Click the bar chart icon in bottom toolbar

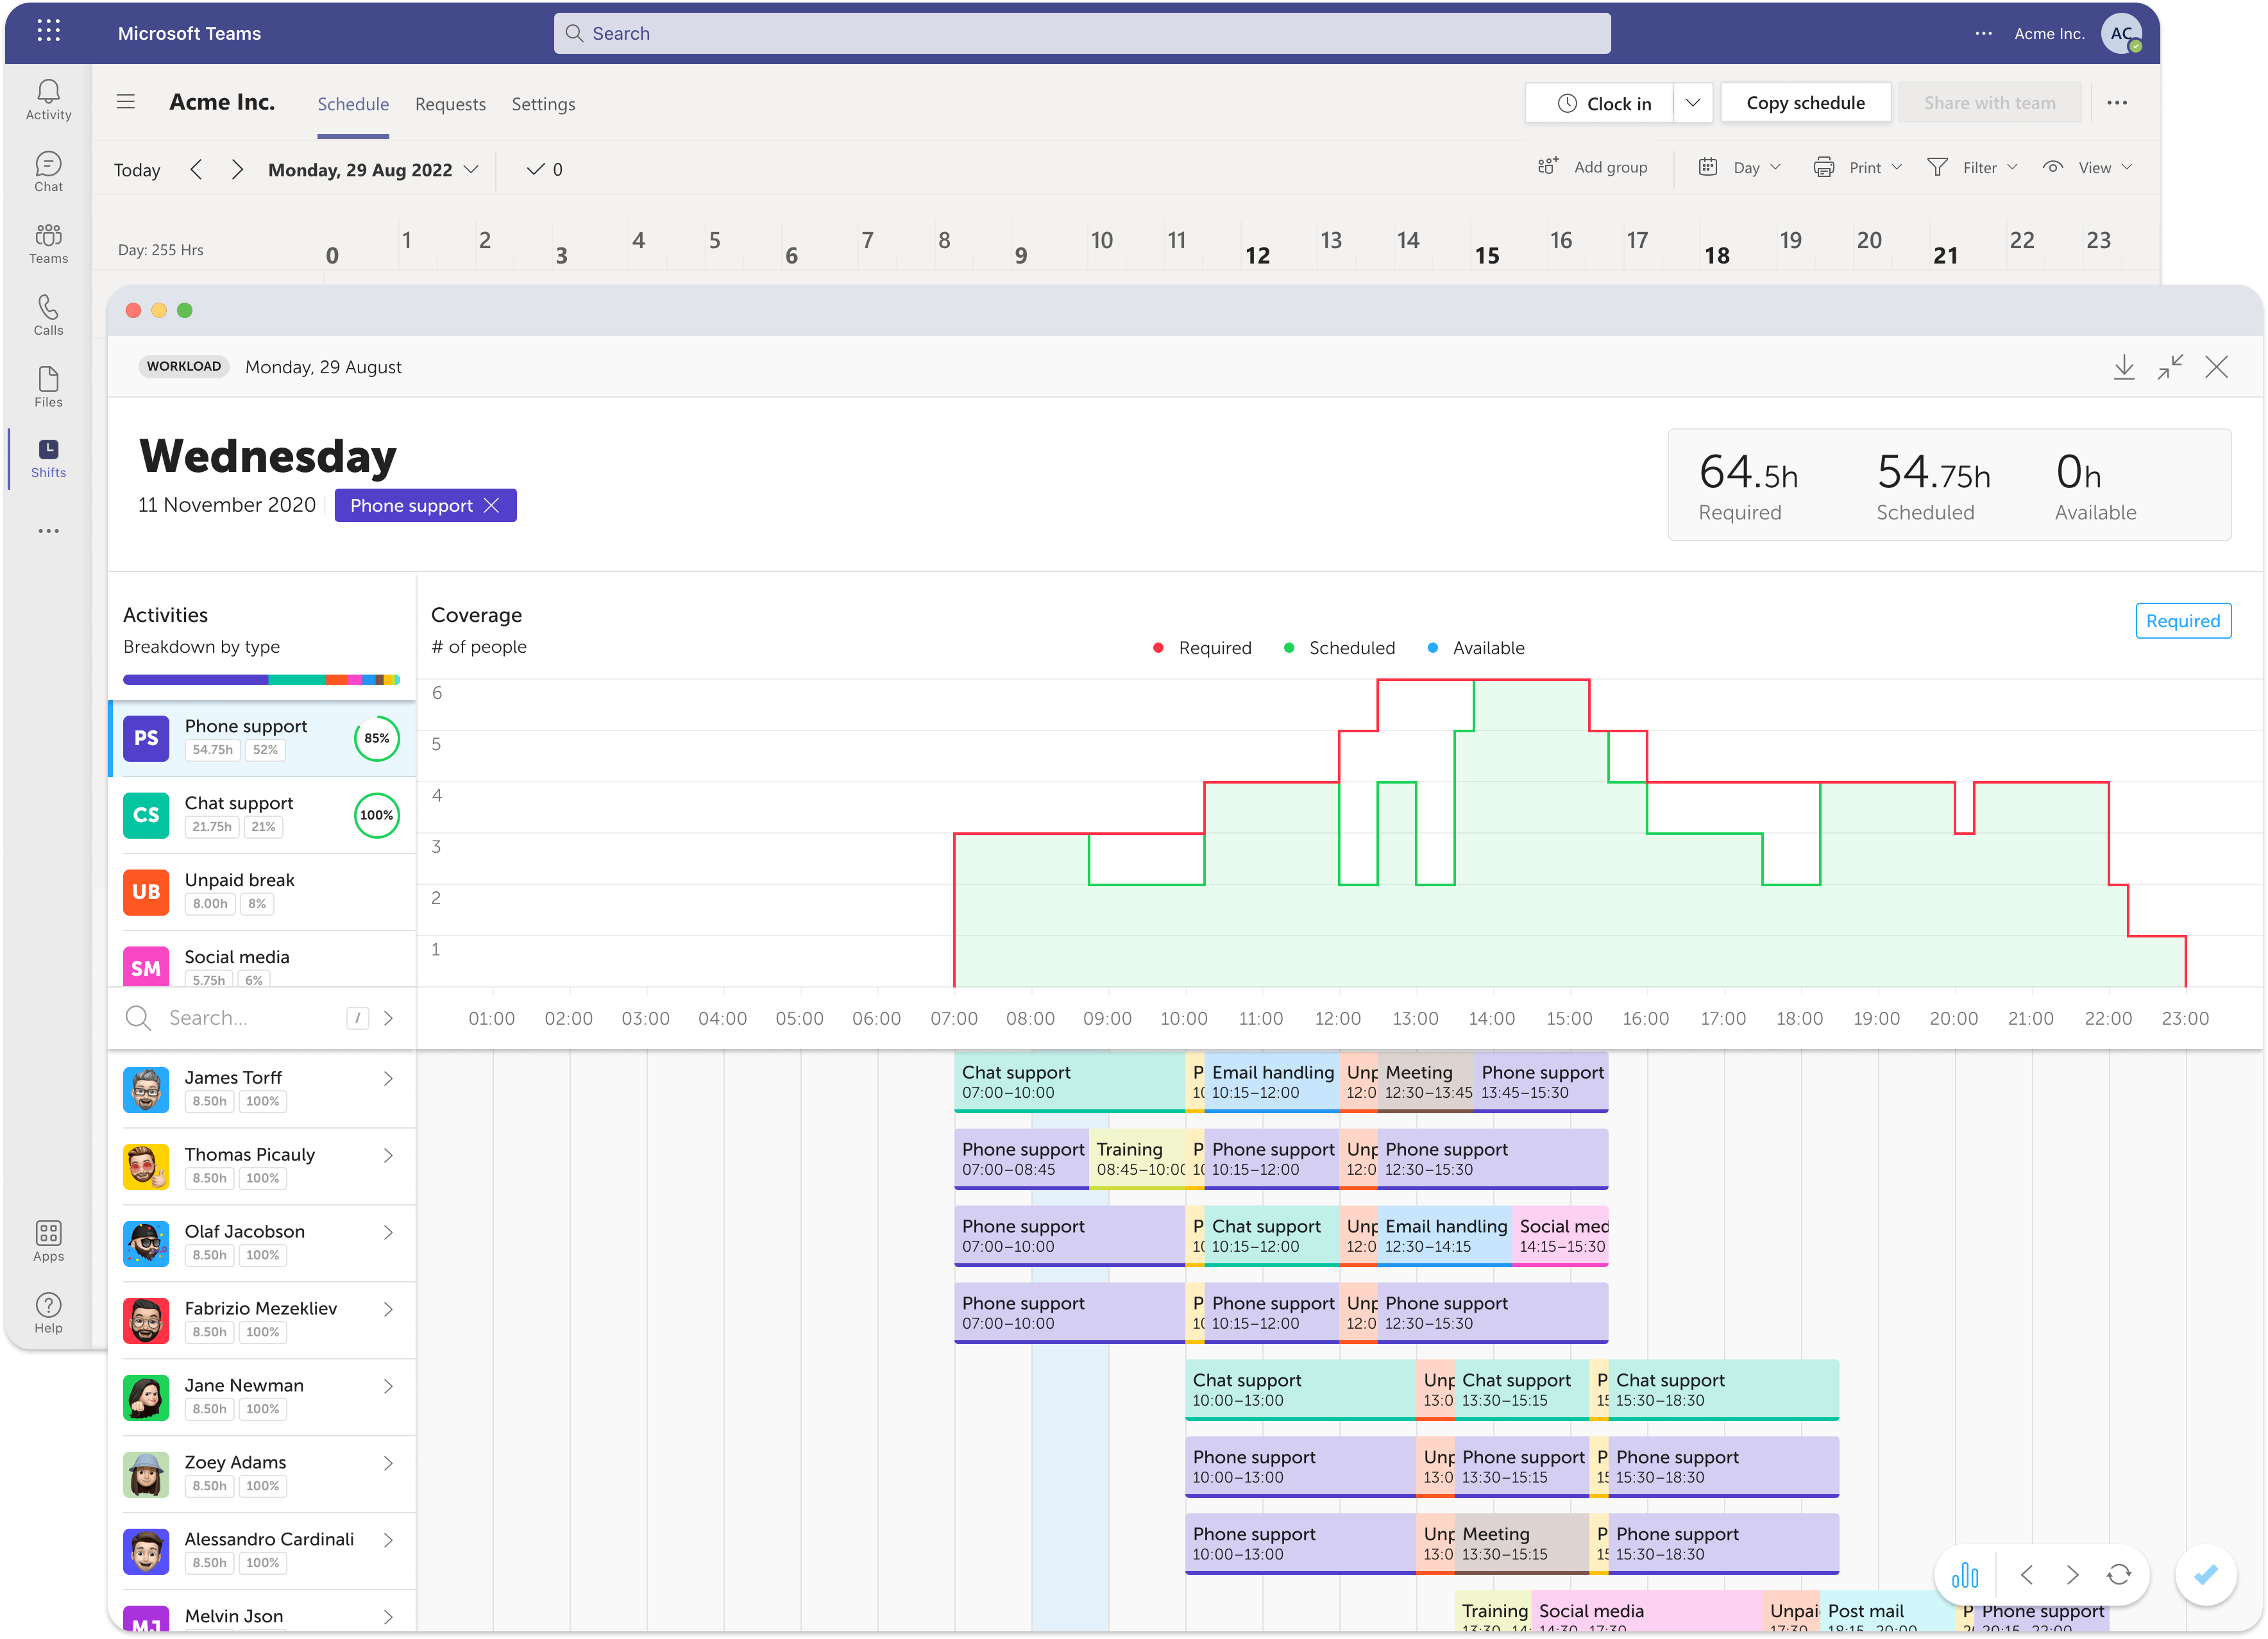point(1964,1576)
